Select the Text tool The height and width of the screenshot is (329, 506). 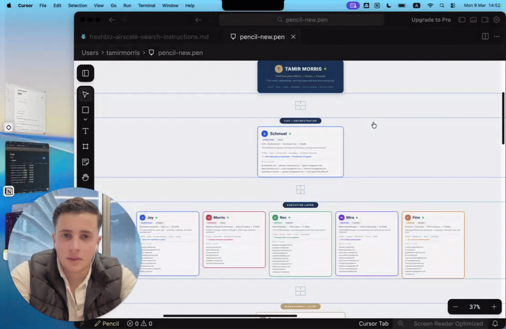coord(85,131)
